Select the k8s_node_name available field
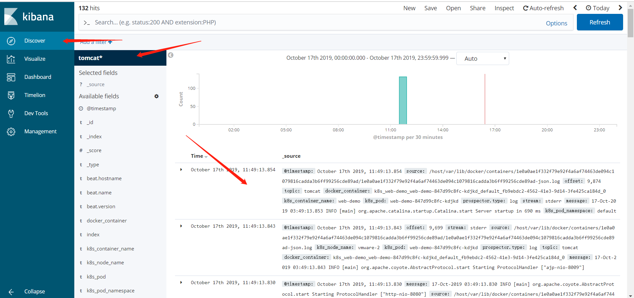 coord(105,263)
